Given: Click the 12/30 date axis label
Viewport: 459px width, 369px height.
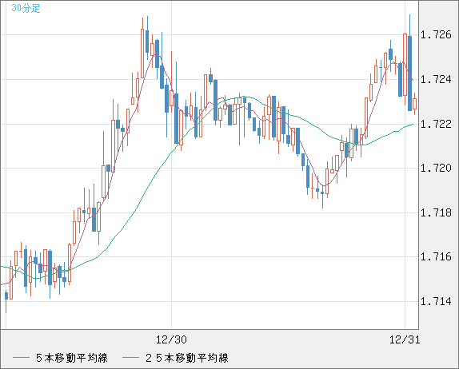Looking at the screenshot, I should coord(171,339).
